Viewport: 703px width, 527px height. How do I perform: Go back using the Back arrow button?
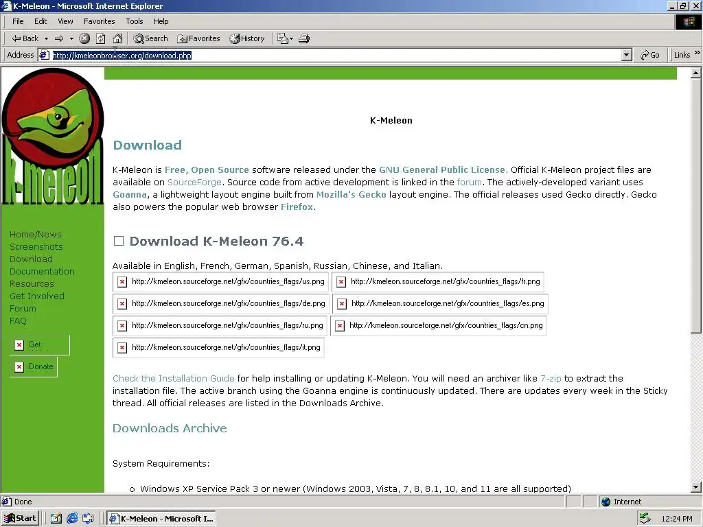point(25,38)
